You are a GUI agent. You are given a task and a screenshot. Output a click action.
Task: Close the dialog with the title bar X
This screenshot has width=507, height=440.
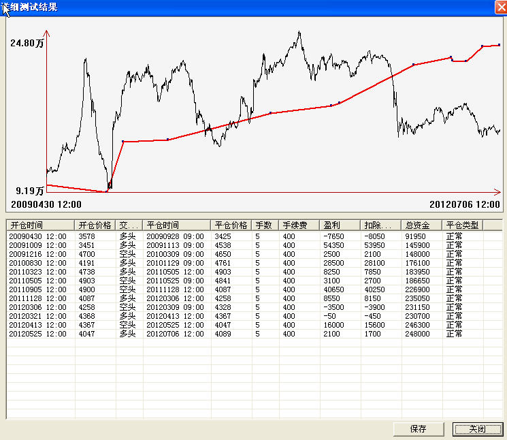point(500,7)
